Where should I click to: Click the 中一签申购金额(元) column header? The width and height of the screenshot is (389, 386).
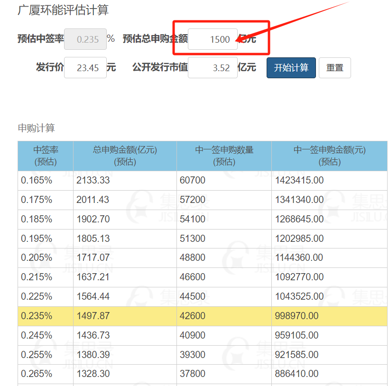click(329, 156)
